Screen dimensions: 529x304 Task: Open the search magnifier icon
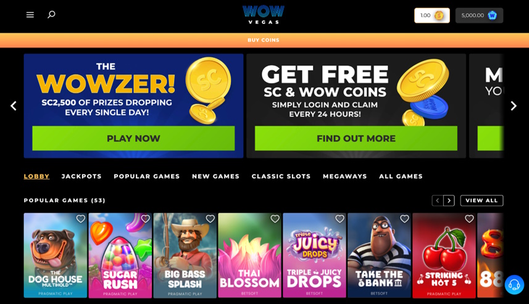coord(51,15)
